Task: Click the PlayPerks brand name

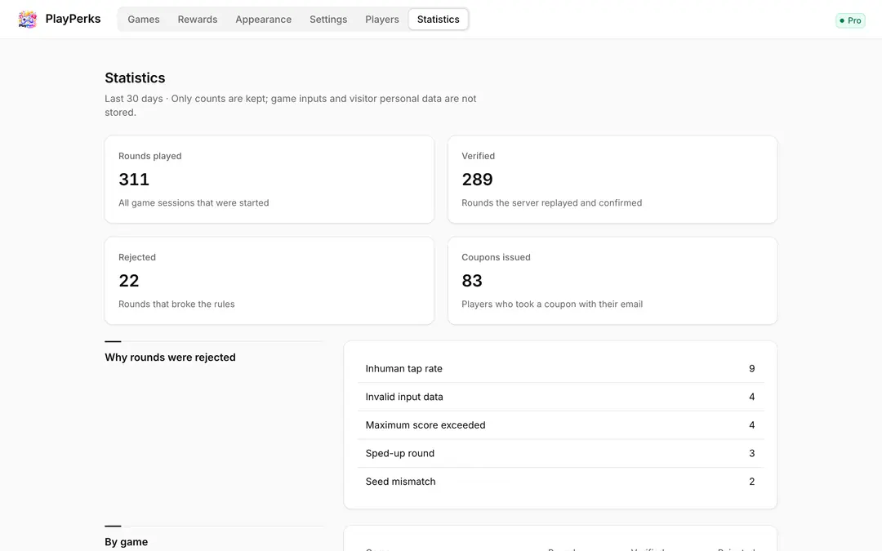Action: [x=73, y=19]
